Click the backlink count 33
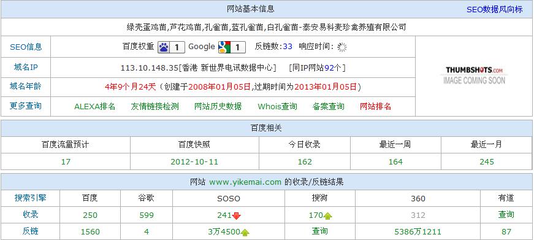The width and height of the screenshot is (534, 240). (288, 47)
